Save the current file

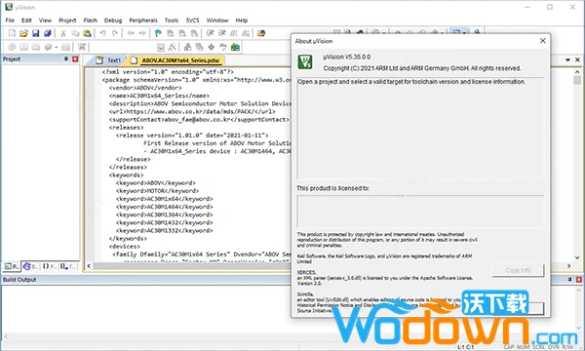click(x=35, y=33)
